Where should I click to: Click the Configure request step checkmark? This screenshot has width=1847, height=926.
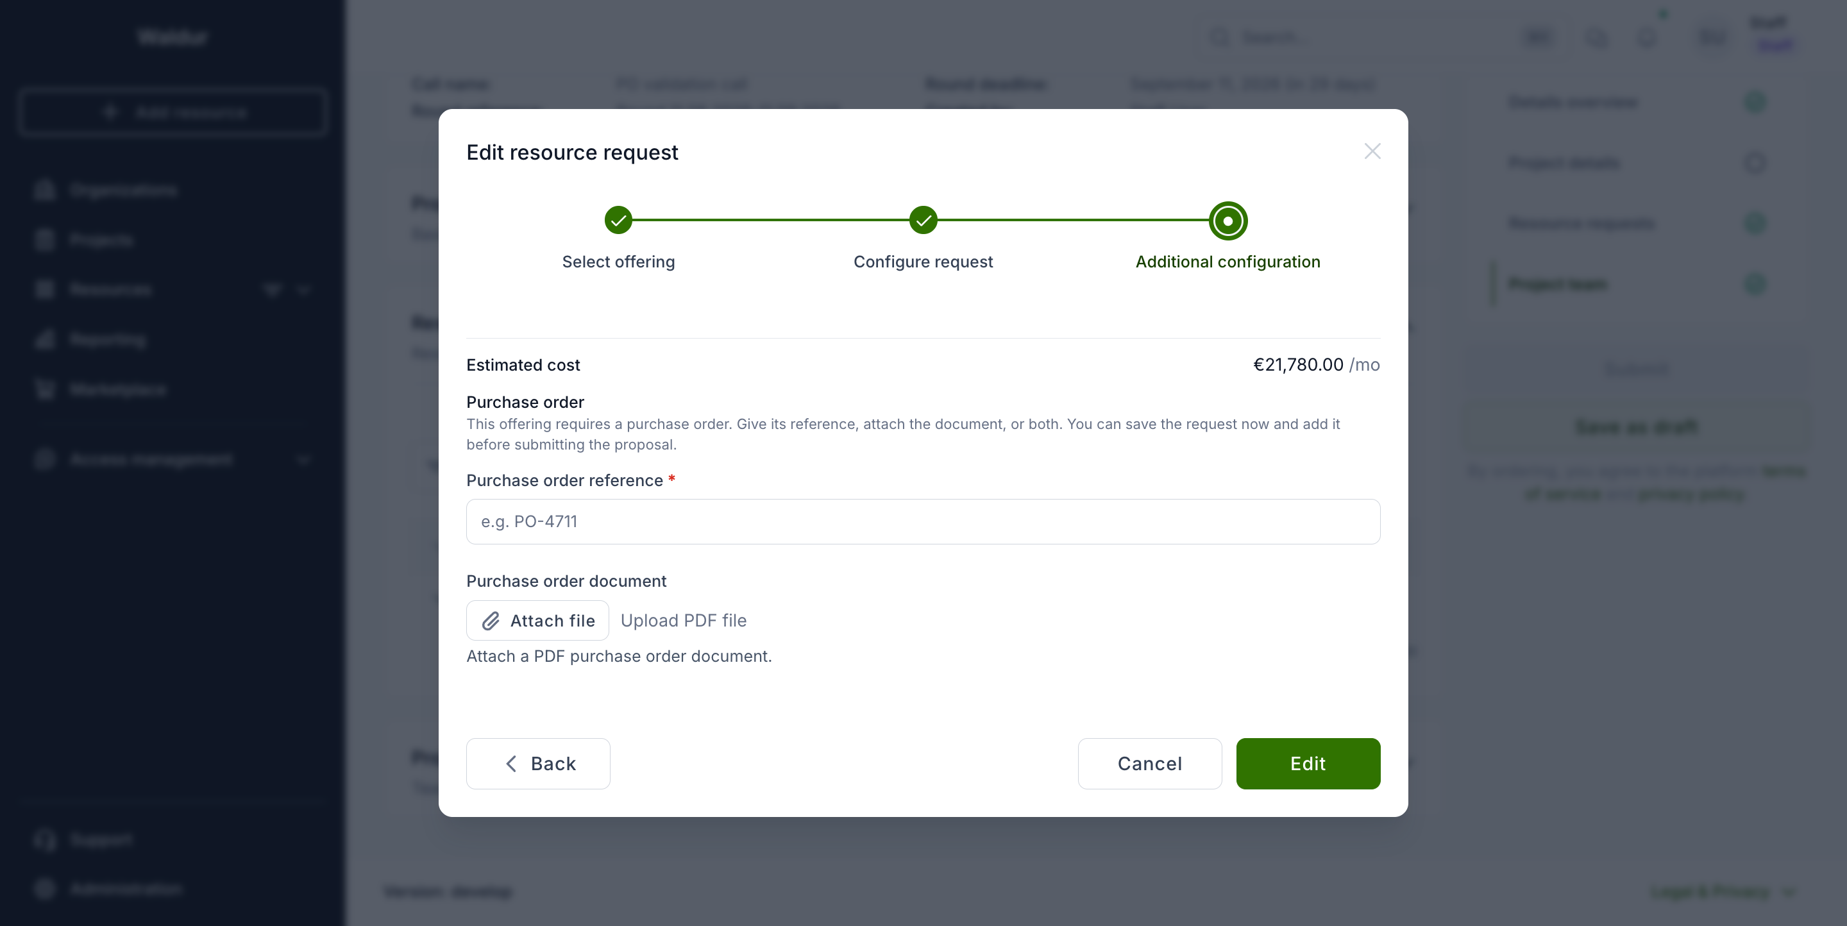coord(923,221)
